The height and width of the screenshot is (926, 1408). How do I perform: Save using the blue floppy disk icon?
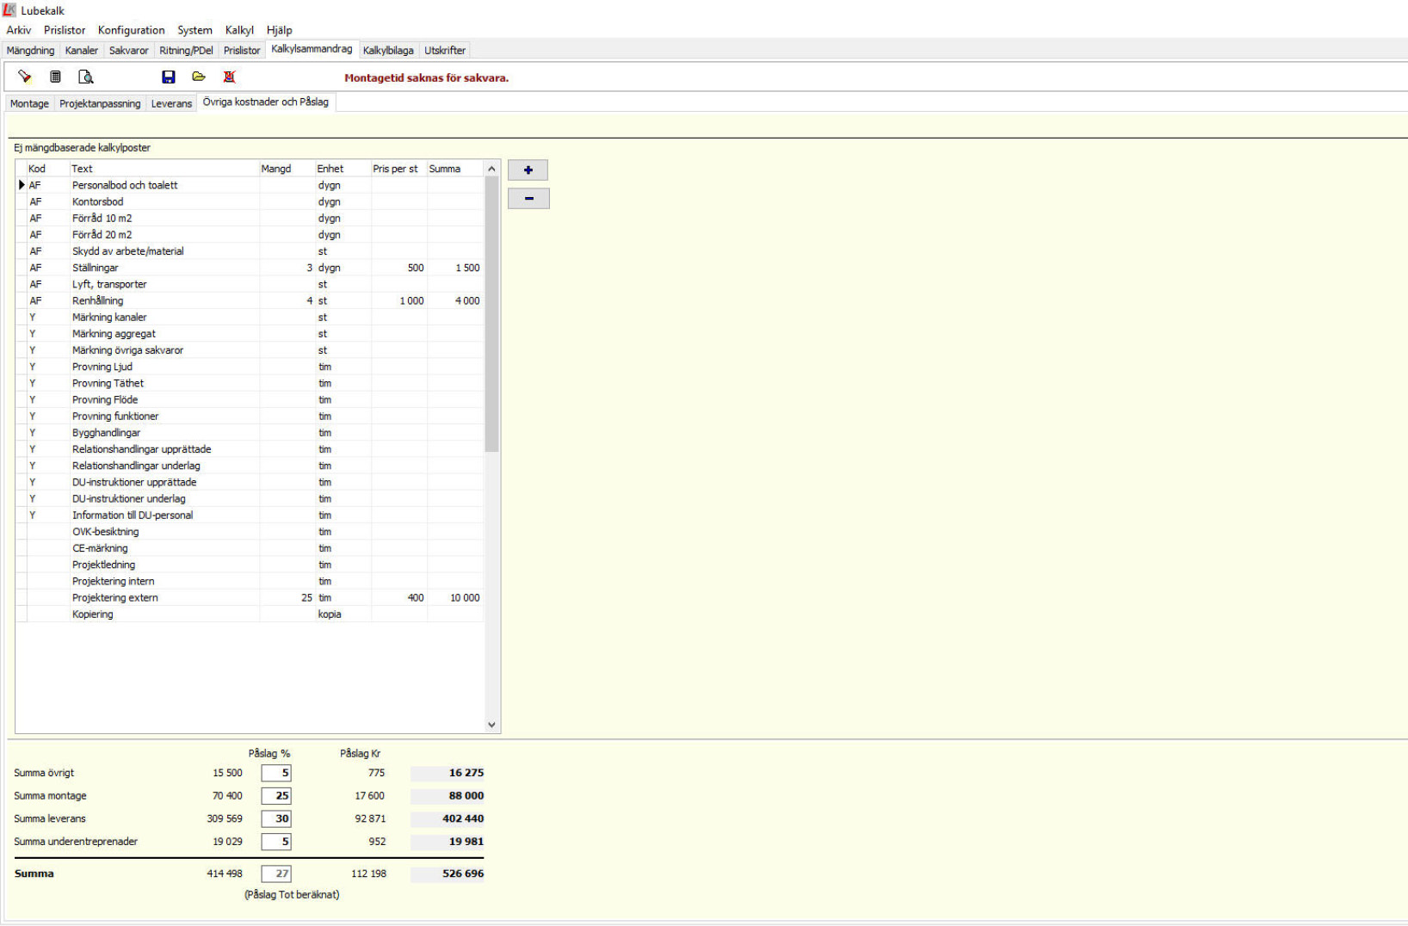point(169,77)
